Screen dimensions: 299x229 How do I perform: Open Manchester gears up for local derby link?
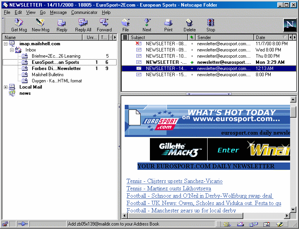coord(181,210)
